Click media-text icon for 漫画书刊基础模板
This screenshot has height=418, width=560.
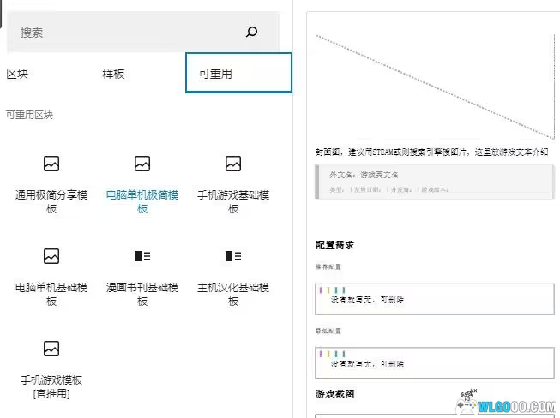[x=142, y=256]
